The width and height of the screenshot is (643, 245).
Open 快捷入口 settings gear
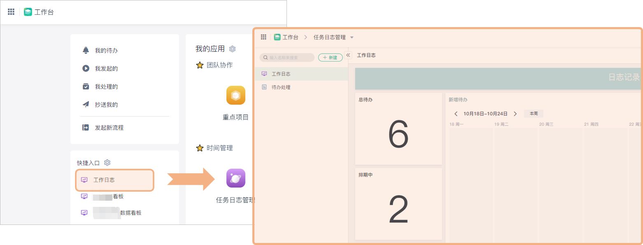pyautogui.click(x=107, y=163)
